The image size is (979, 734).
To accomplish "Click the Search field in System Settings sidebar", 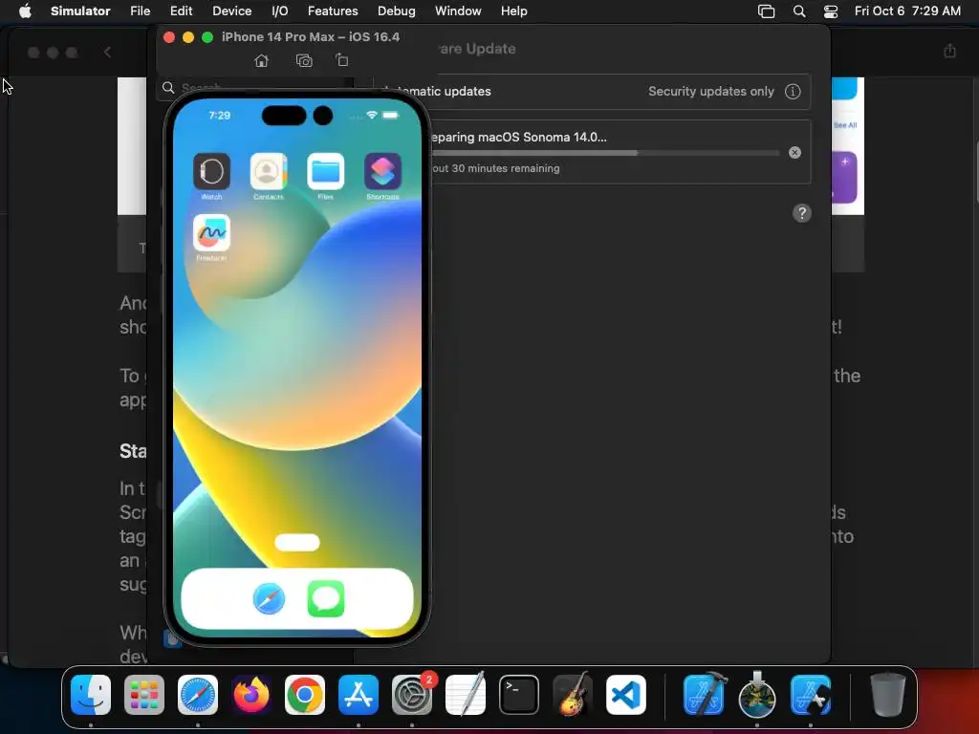I will click(x=254, y=87).
